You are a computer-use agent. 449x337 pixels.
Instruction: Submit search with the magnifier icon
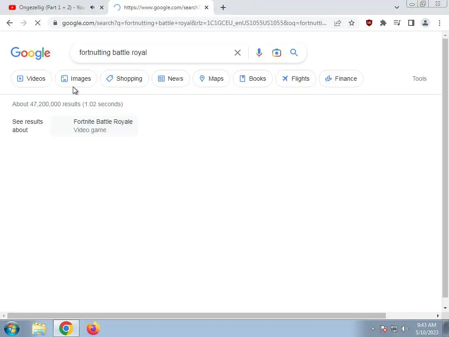coord(294,53)
